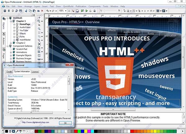The height and width of the screenshot is (134, 186).
Task: Click the mainMaster page icon in the tree
Action: (17, 40)
